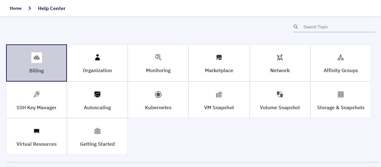381x167 pixels.
Task: Open the Kubernetes helm wheel icon
Action: 158,94
